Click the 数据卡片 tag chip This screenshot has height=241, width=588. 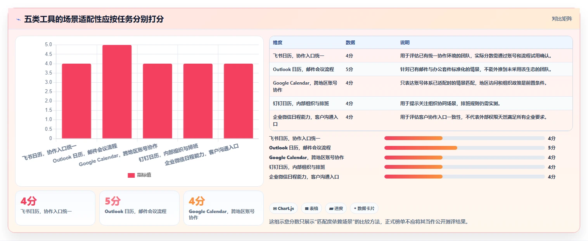pos(364,208)
